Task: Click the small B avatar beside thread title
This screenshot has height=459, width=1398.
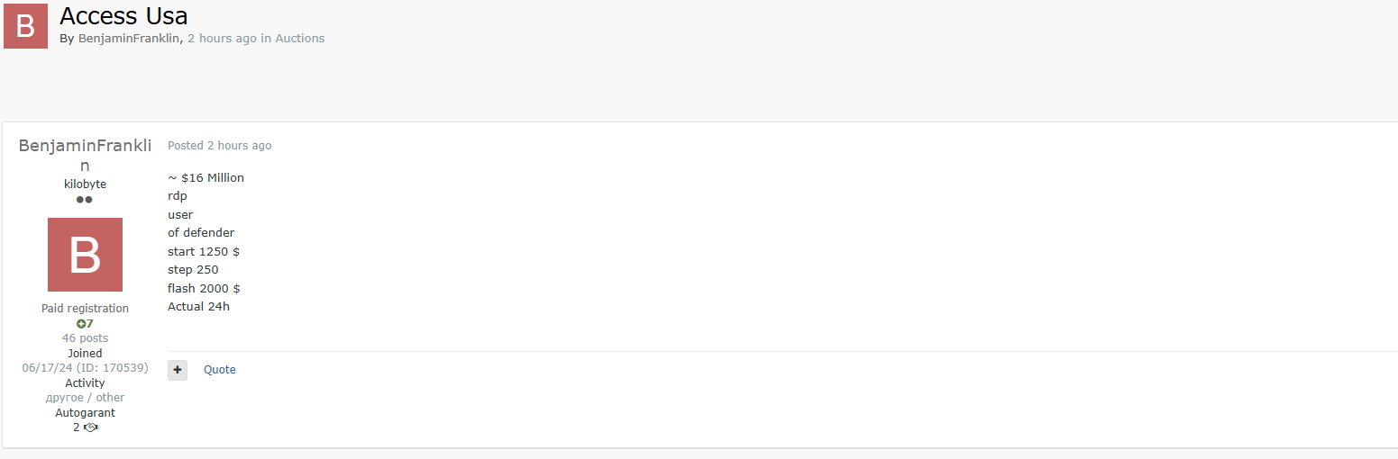Action: tap(25, 26)
